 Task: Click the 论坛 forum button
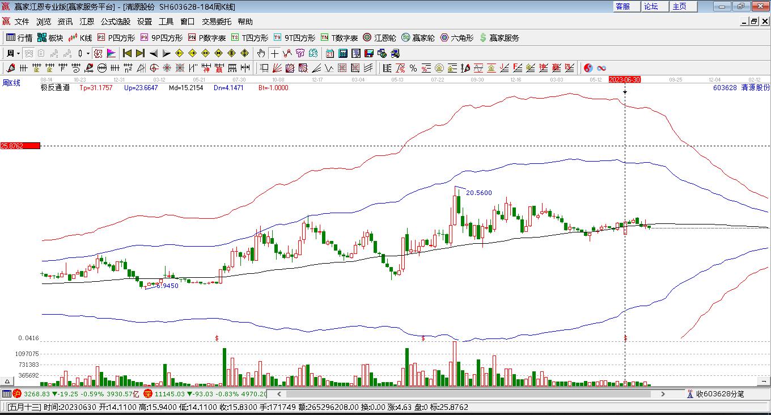[651, 6]
